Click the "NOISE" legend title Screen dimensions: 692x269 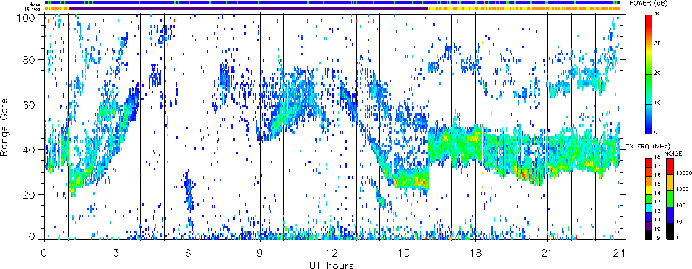point(673,153)
